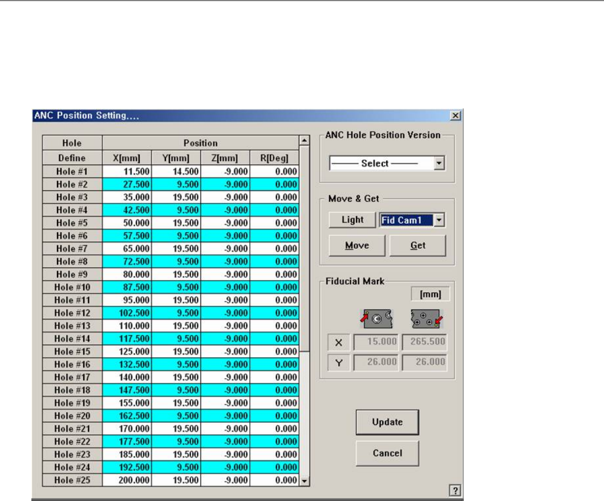Select the Hole #3 row header

(72, 197)
